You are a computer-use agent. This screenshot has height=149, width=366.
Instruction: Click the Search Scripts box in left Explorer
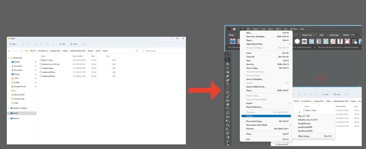[162, 51]
